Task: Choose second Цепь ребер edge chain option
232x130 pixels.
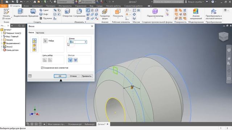Action: 50,60
